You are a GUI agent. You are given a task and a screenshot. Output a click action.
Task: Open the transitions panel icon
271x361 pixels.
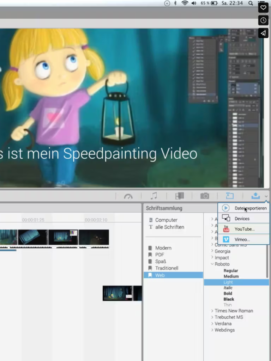tap(180, 196)
